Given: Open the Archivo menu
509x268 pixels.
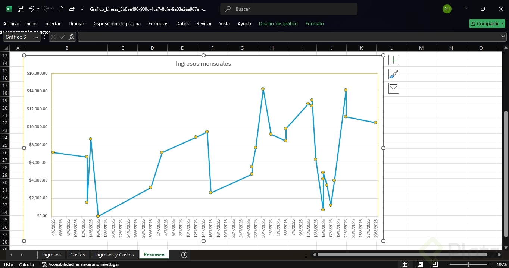Looking at the screenshot, I should click(11, 23).
